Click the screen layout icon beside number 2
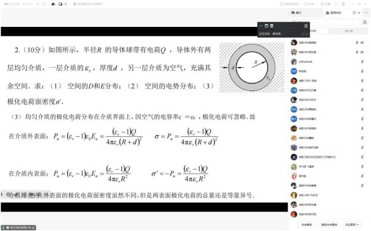Viewport: 371px width, 231px height. click(60, 3)
